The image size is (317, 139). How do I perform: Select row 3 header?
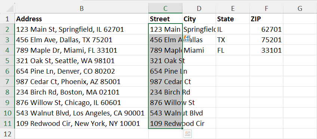click(7, 40)
